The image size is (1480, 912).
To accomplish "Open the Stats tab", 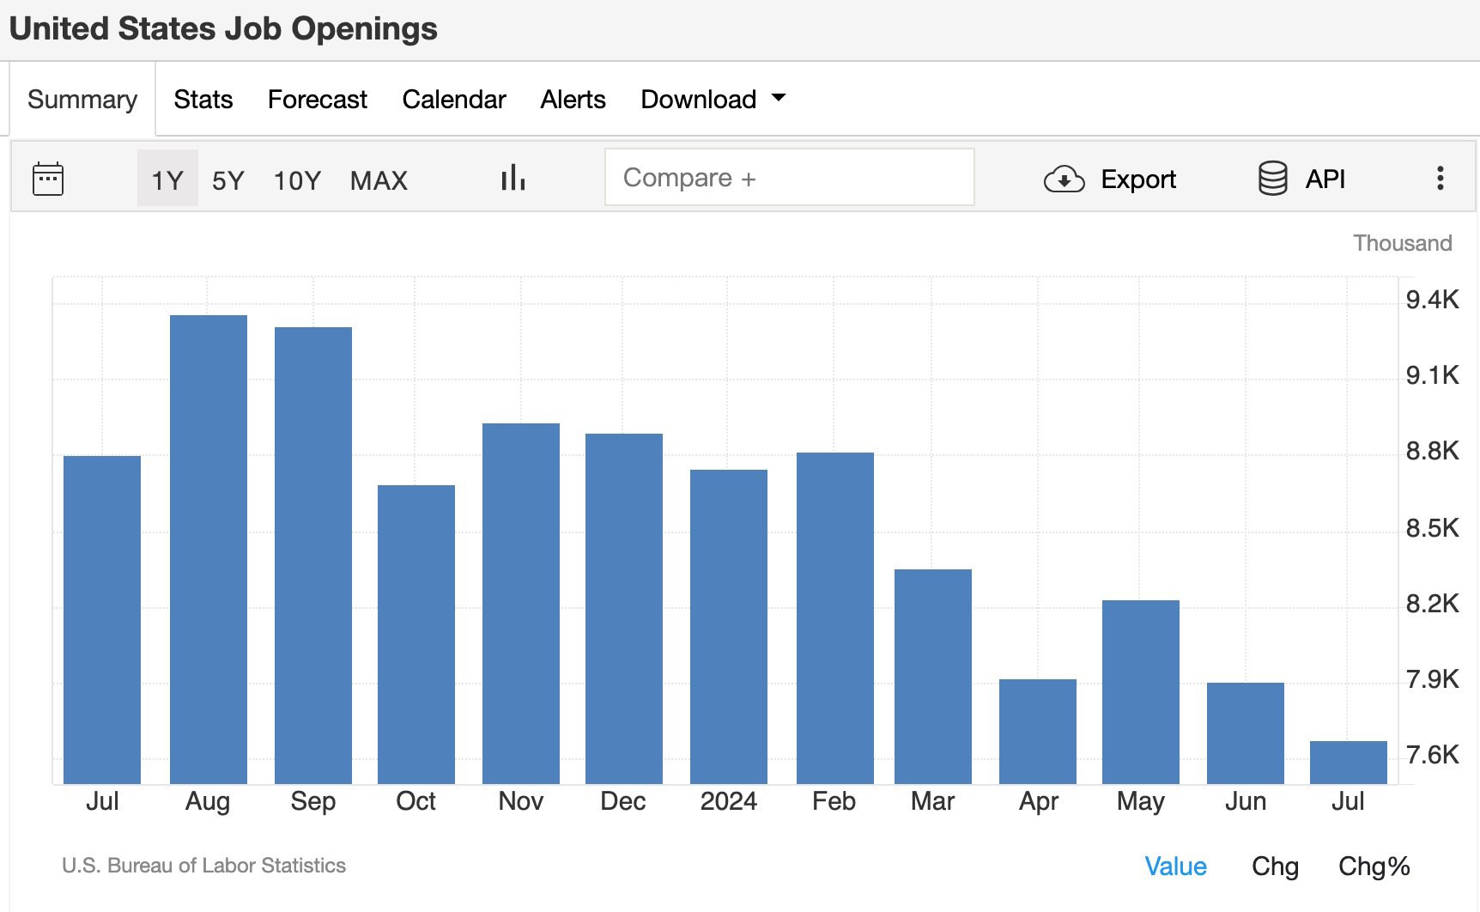I will click(203, 99).
